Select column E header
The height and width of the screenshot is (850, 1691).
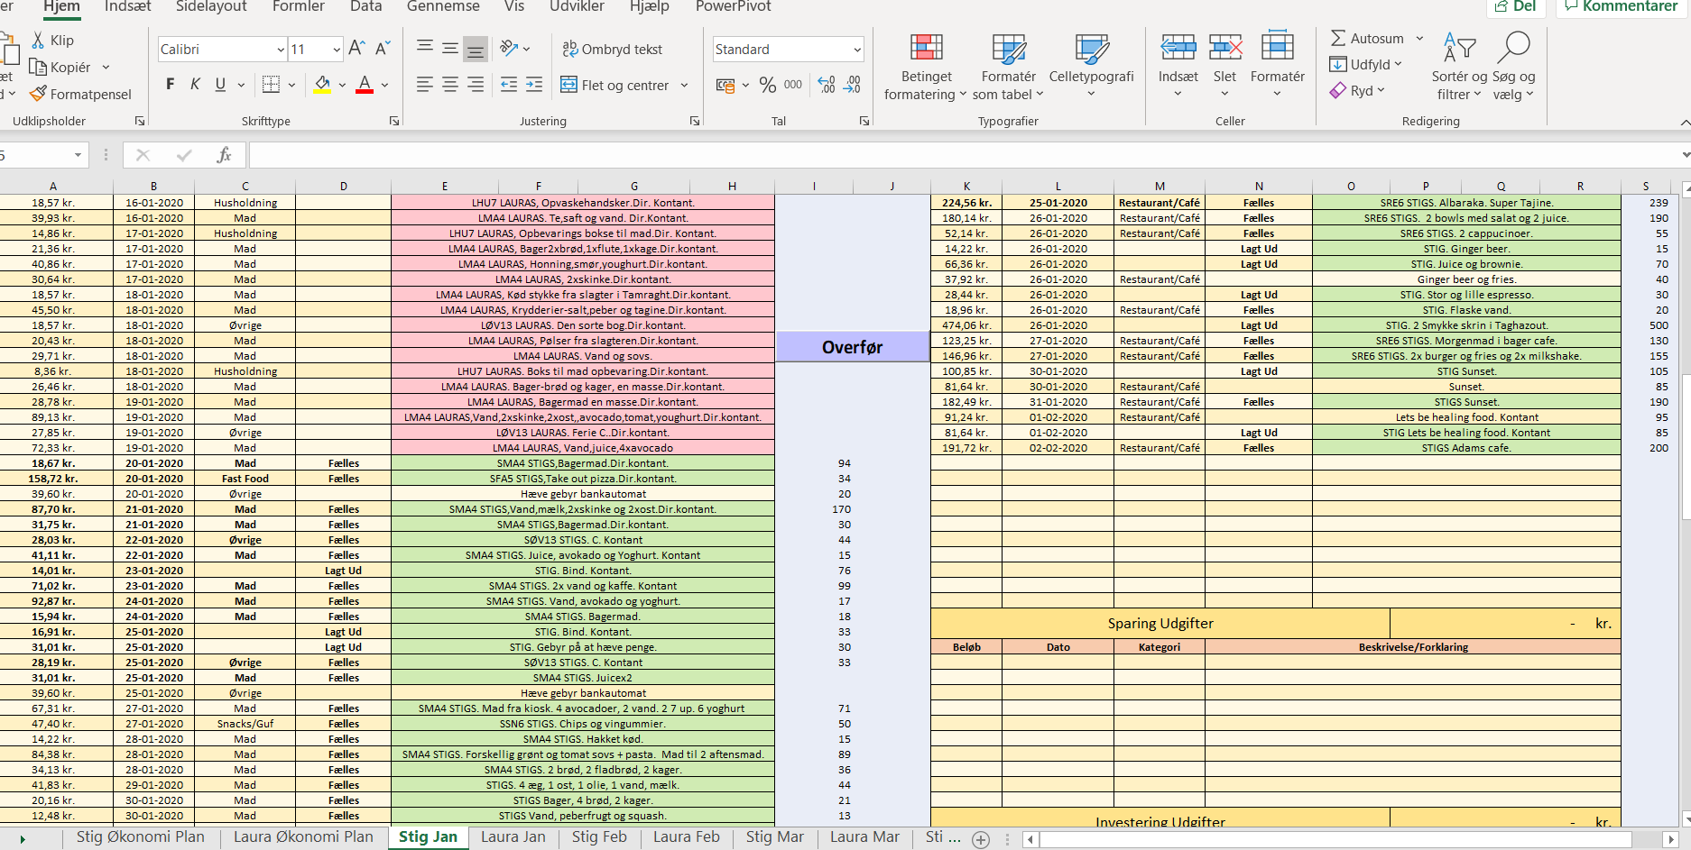[445, 186]
